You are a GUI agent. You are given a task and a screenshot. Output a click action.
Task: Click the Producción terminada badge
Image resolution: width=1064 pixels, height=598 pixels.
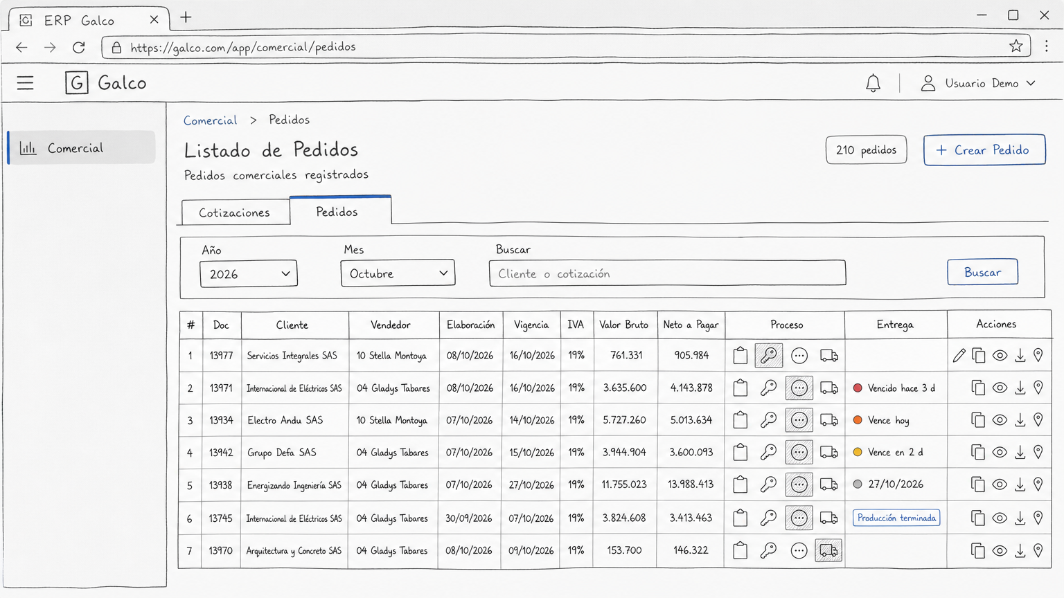[x=896, y=518]
